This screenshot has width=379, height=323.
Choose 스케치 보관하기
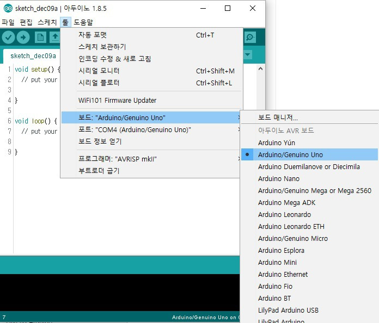coord(151,47)
